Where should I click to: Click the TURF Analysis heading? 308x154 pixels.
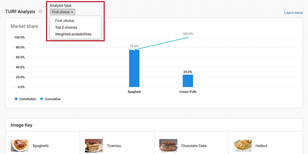(x=20, y=12)
